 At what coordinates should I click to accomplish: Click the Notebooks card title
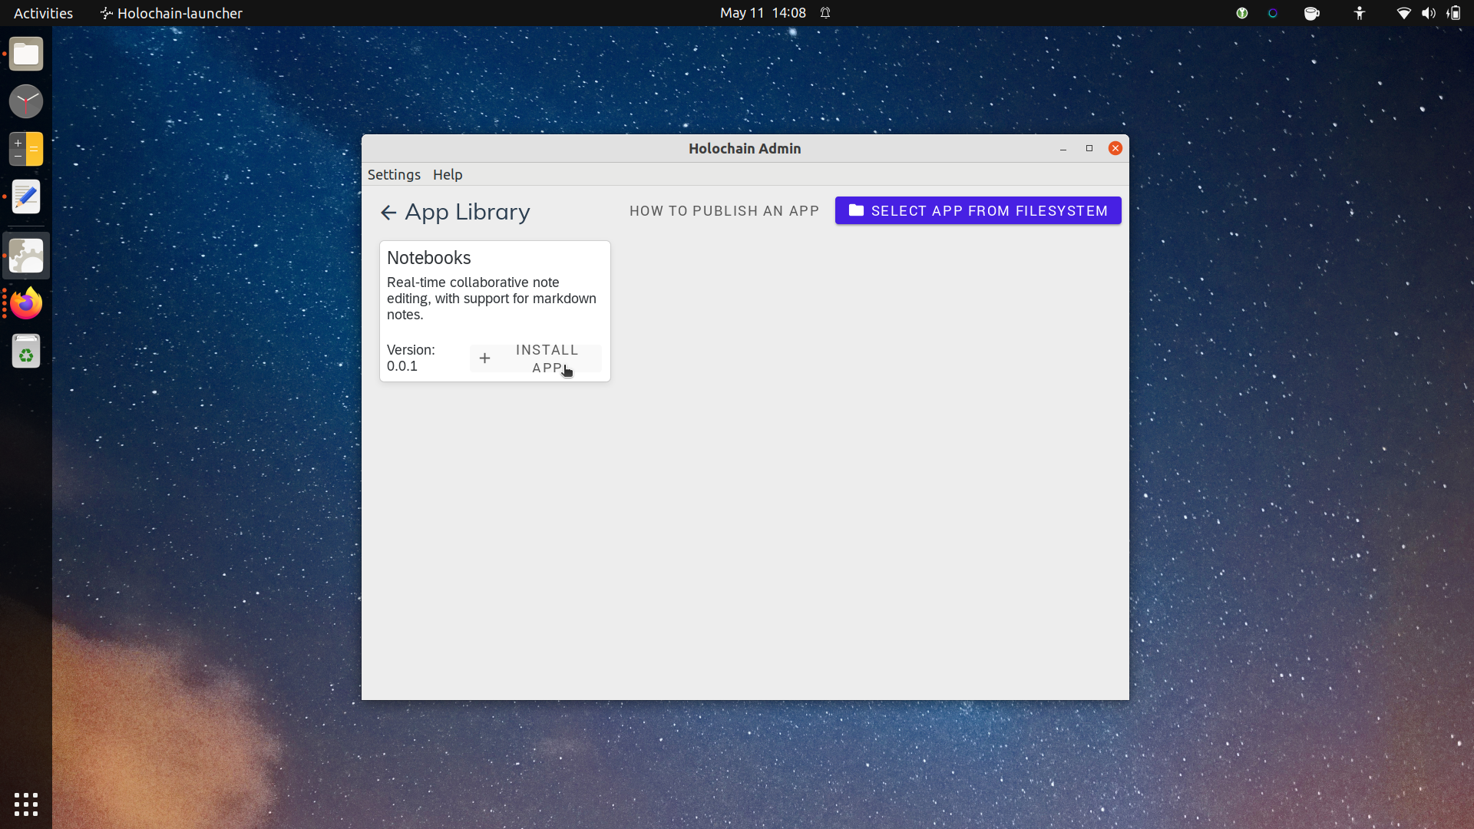(429, 258)
